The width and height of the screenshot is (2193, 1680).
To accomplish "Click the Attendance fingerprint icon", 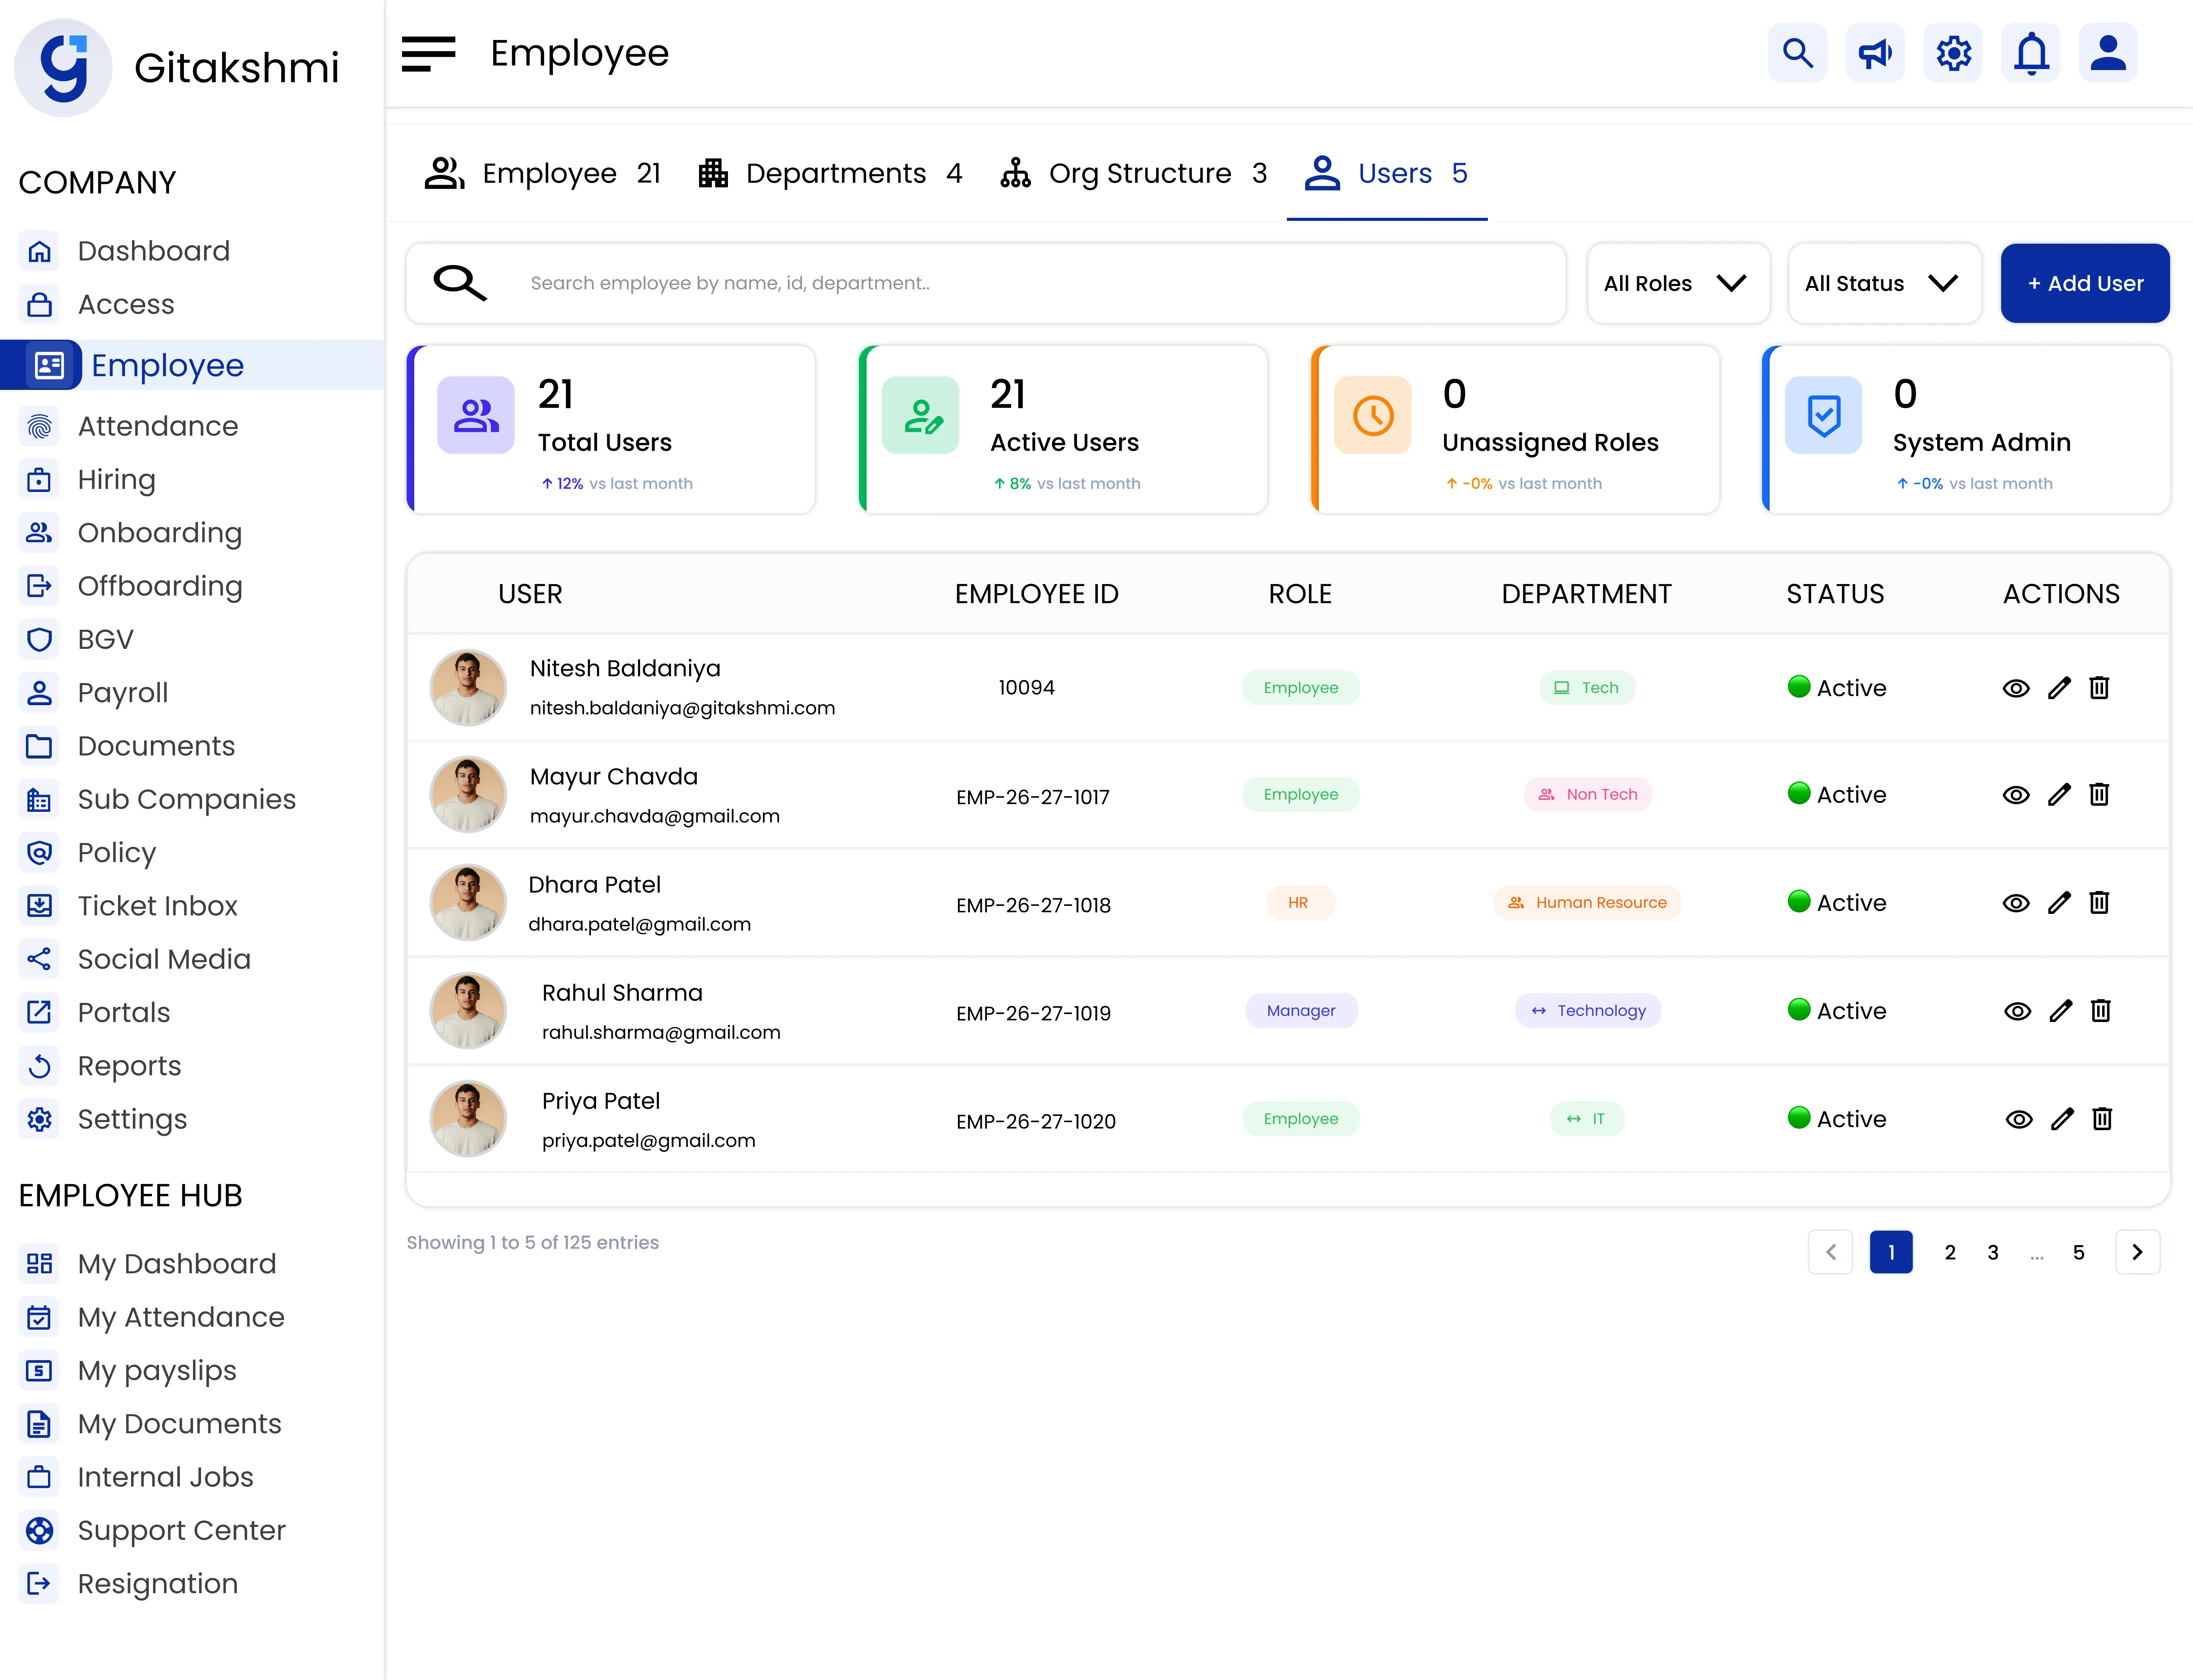I will [x=39, y=427].
